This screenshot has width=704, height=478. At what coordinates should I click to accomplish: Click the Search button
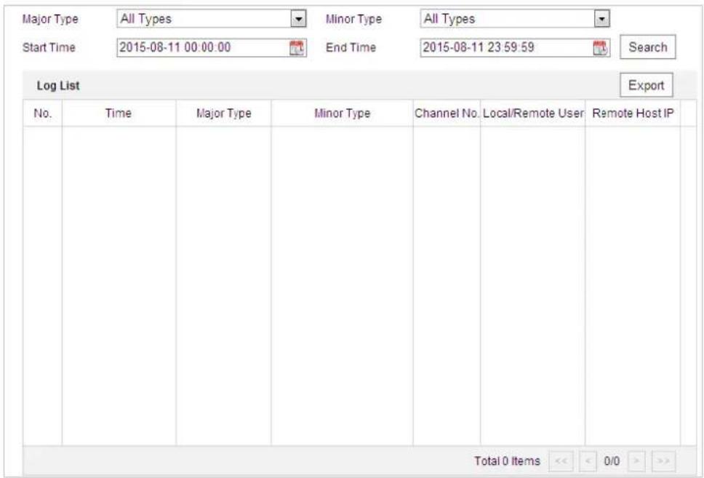coord(648,47)
